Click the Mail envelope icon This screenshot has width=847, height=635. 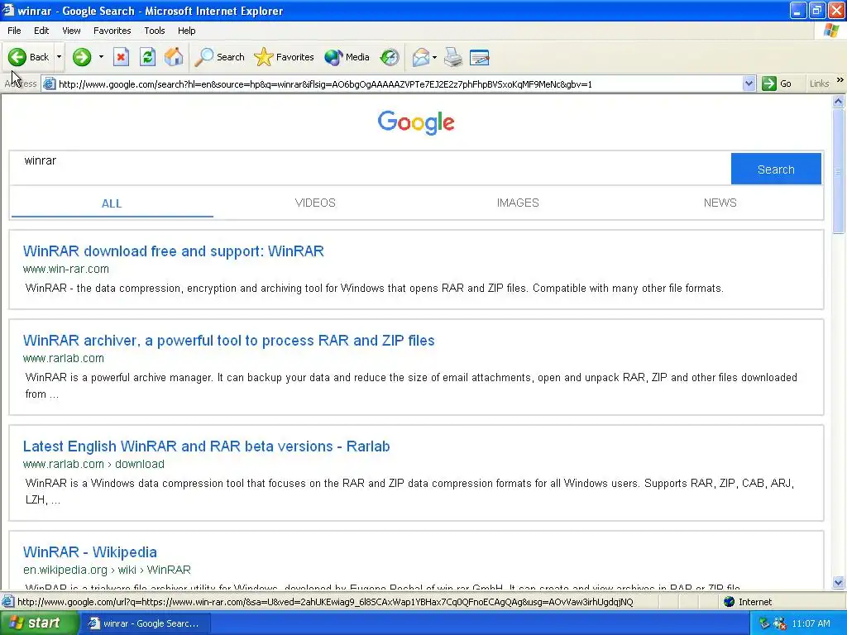click(420, 57)
